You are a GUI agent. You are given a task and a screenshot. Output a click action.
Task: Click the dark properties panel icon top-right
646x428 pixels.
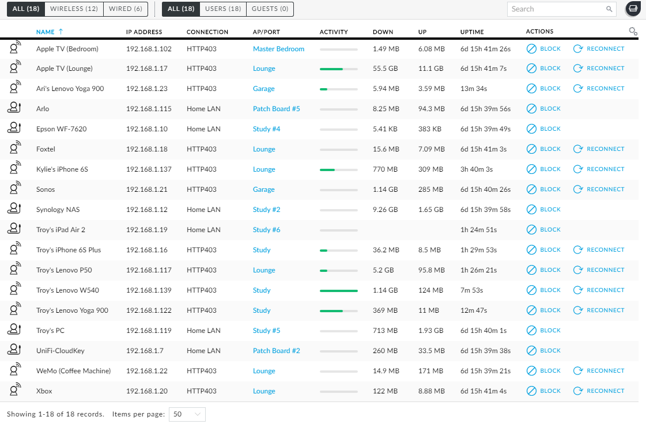coord(633,9)
